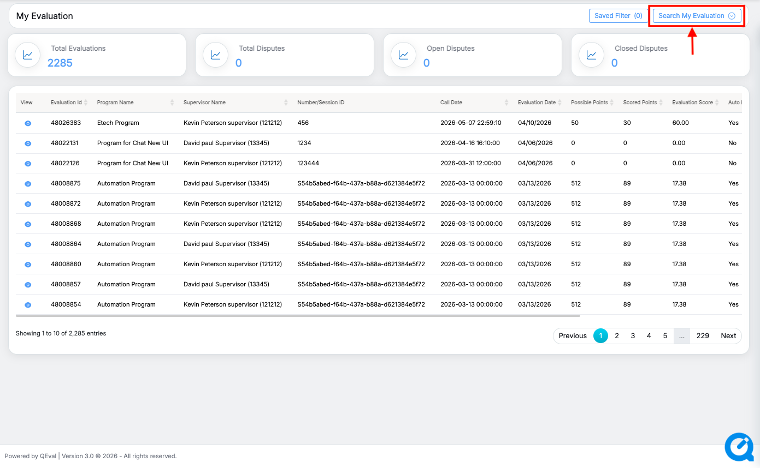Open eye icon for evaluation 48008854
The width and height of the screenshot is (760, 468).
click(x=28, y=305)
